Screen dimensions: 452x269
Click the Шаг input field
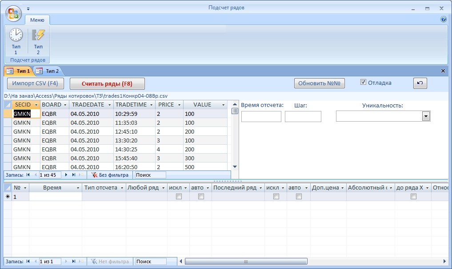pos(303,117)
